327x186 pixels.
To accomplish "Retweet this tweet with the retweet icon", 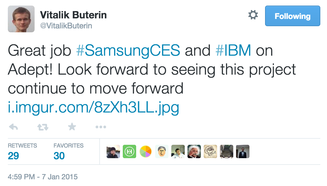I will point(43,127).
